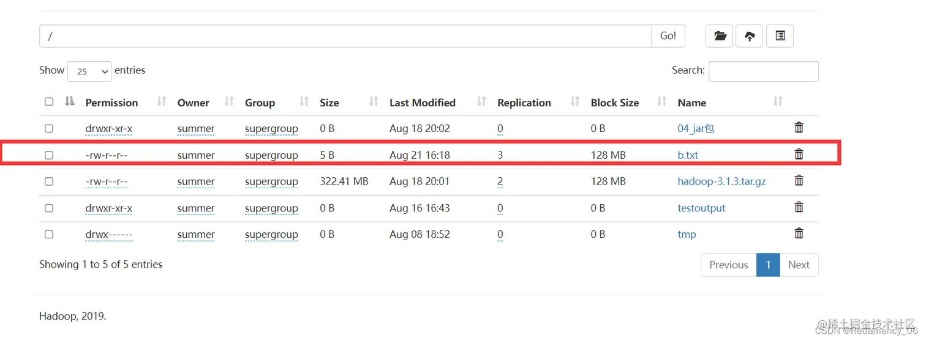
Task: Click the trash icon for 04_jar包
Action: click(799, 127)
